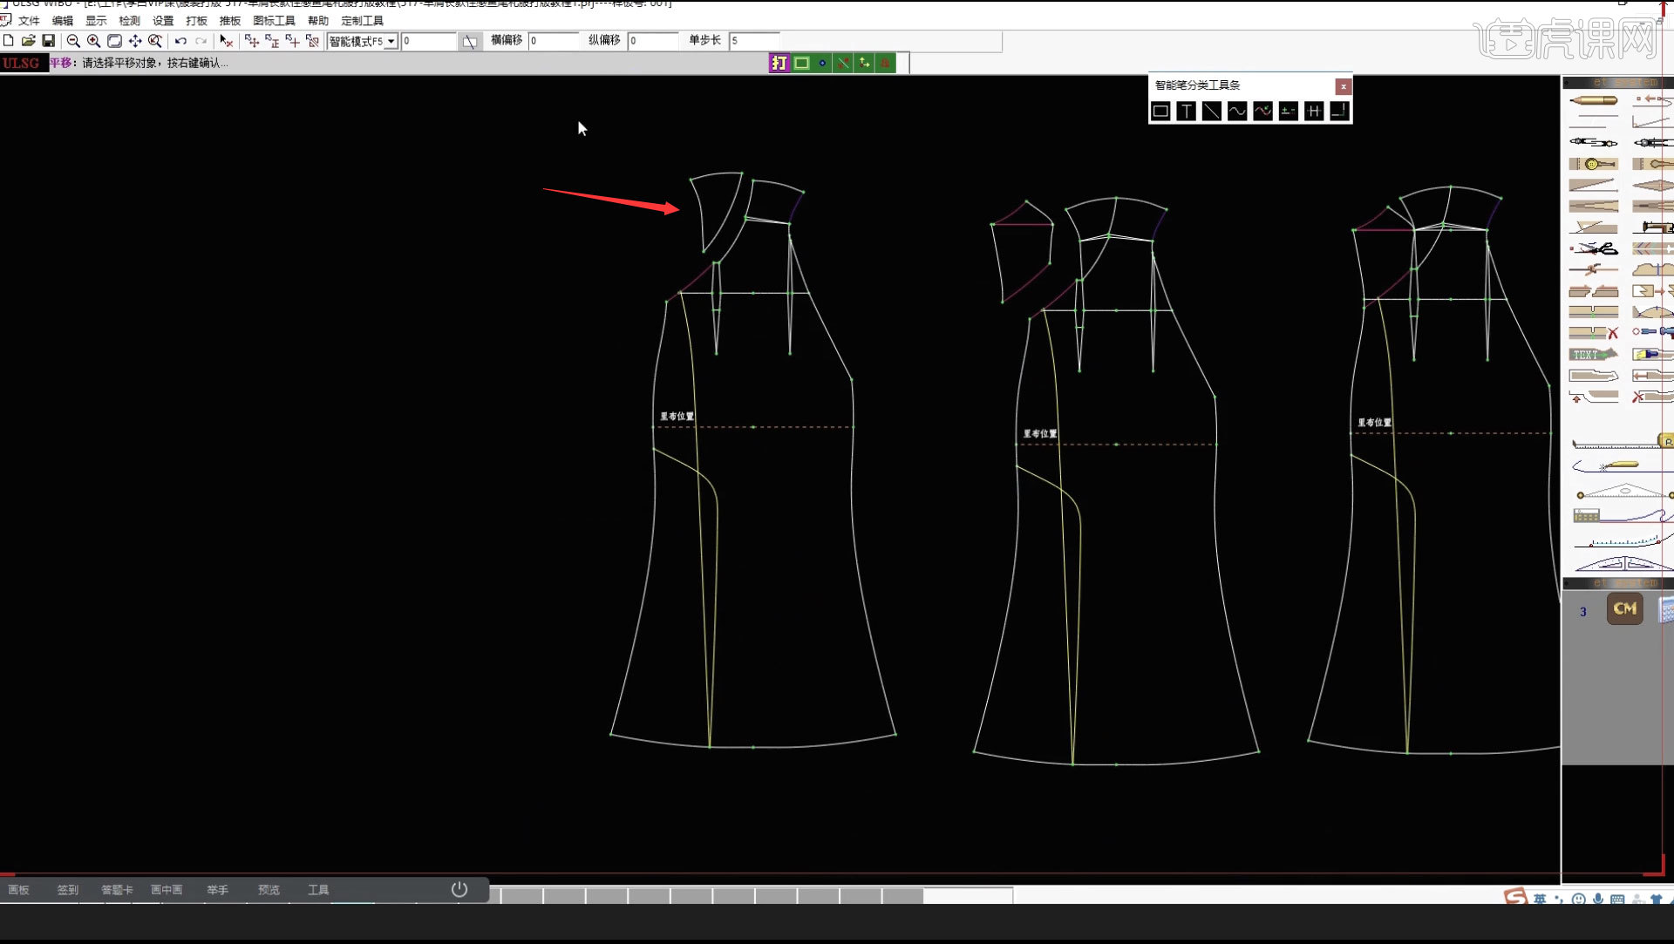Click the 画中画 button in bottom bar
Viewport: 1674px width, 944px height.
pyautogui.click(x=167, y=890)
